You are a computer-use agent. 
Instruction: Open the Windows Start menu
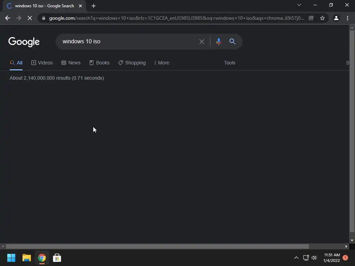click(x=11, y=258)
